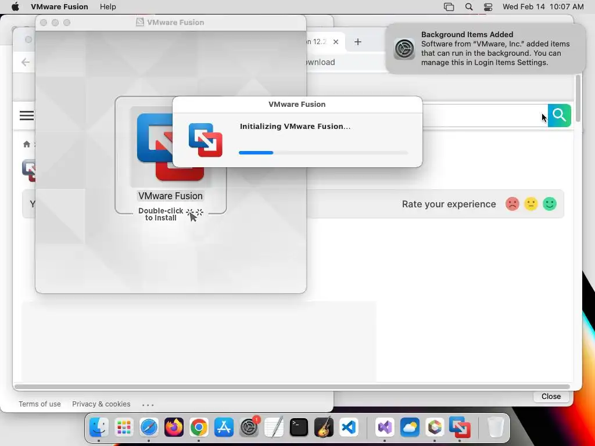The height and width of the screenshot is (446, 595).
Task: Open the Terms of use link
Action: coord(40,404)
